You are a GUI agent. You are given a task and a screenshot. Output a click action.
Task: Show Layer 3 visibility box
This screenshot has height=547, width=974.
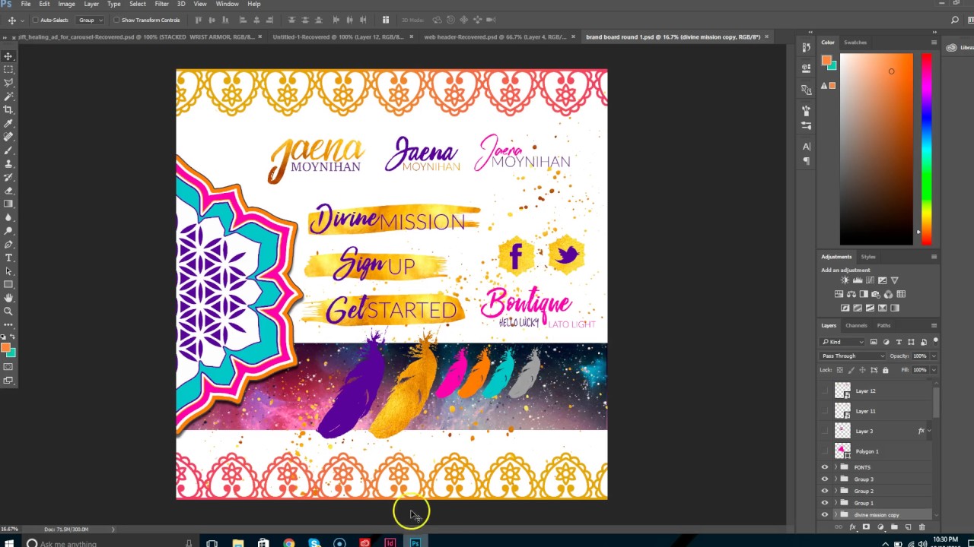[825, 431]
